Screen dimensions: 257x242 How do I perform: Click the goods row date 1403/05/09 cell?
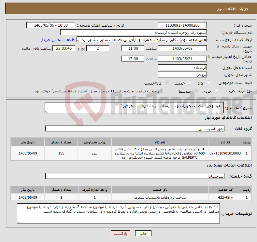click(x=28, y=153)
